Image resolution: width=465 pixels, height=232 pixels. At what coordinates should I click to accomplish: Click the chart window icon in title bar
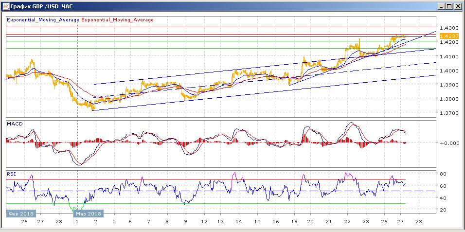click(5, 6)
